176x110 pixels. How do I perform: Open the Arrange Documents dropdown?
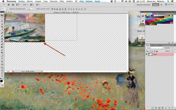coord(32,5)
